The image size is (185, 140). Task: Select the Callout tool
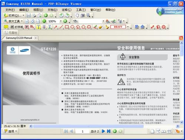point(32,27)
